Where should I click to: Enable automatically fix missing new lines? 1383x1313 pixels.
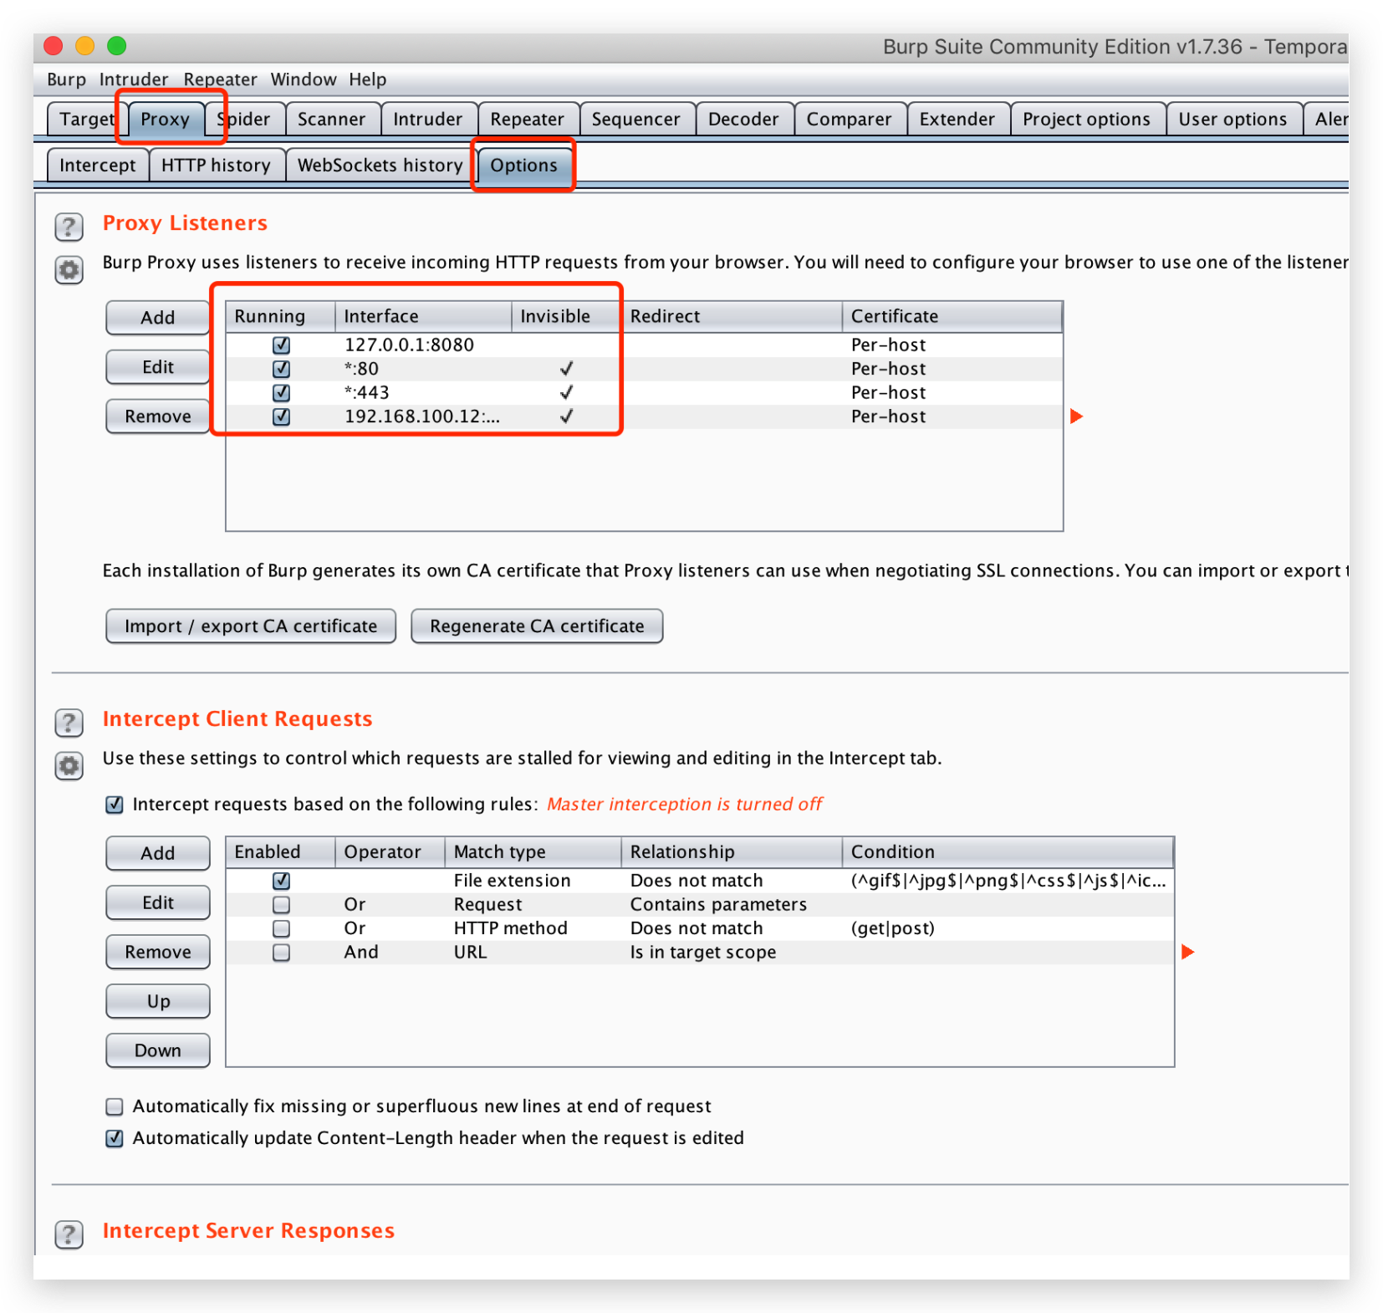coord(115,1106)
